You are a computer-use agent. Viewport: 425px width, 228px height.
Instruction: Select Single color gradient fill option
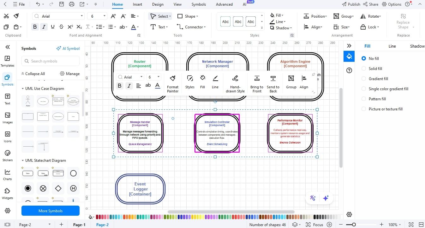coord(364,89)
